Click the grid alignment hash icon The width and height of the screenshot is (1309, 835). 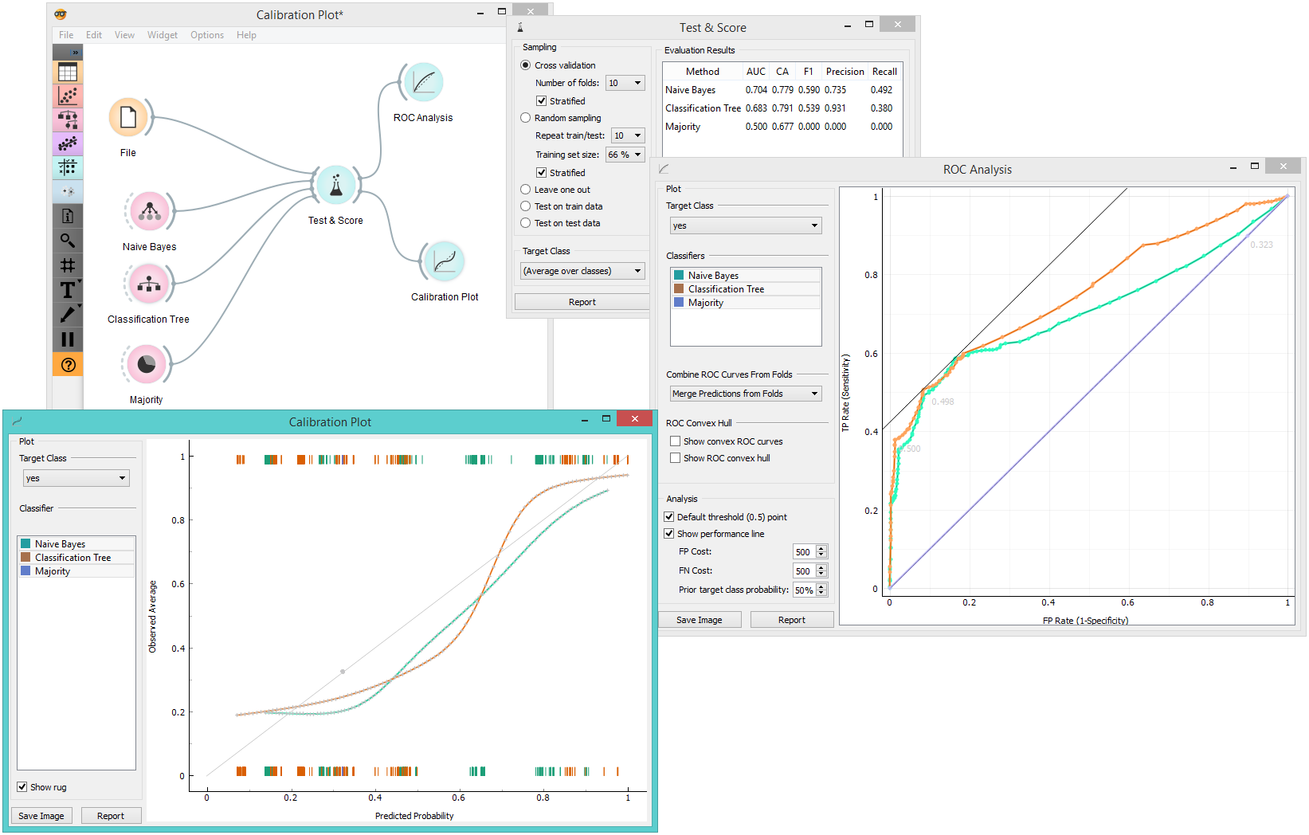(68, 265)
